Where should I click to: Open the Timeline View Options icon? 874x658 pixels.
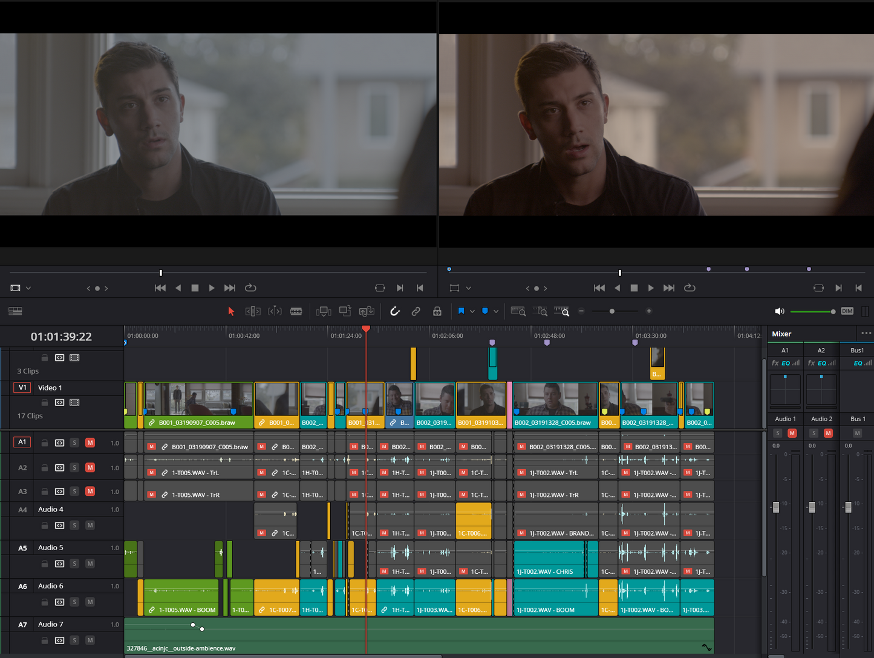16,311
